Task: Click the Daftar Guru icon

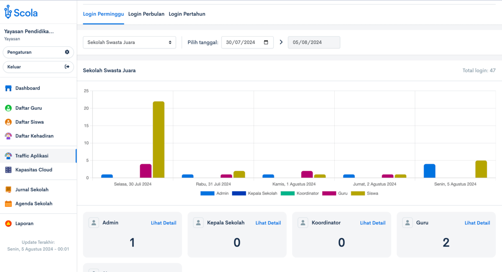Action: pos(8,108)
